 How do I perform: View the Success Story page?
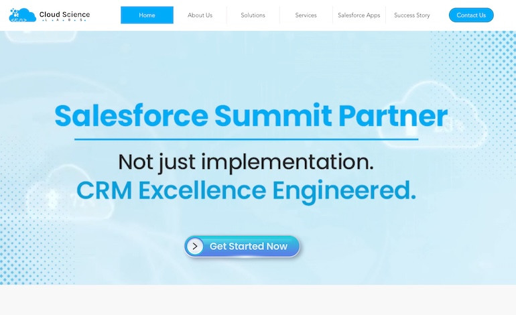click(411, 15)
